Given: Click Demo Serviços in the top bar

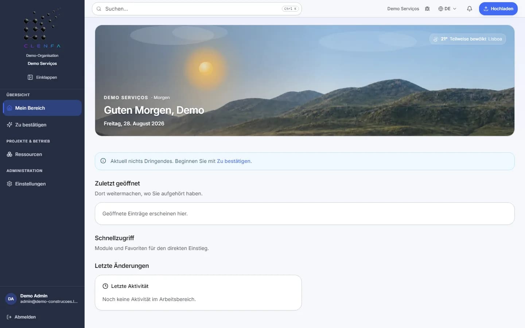Looking at the screenshot, I should [403, 9].
